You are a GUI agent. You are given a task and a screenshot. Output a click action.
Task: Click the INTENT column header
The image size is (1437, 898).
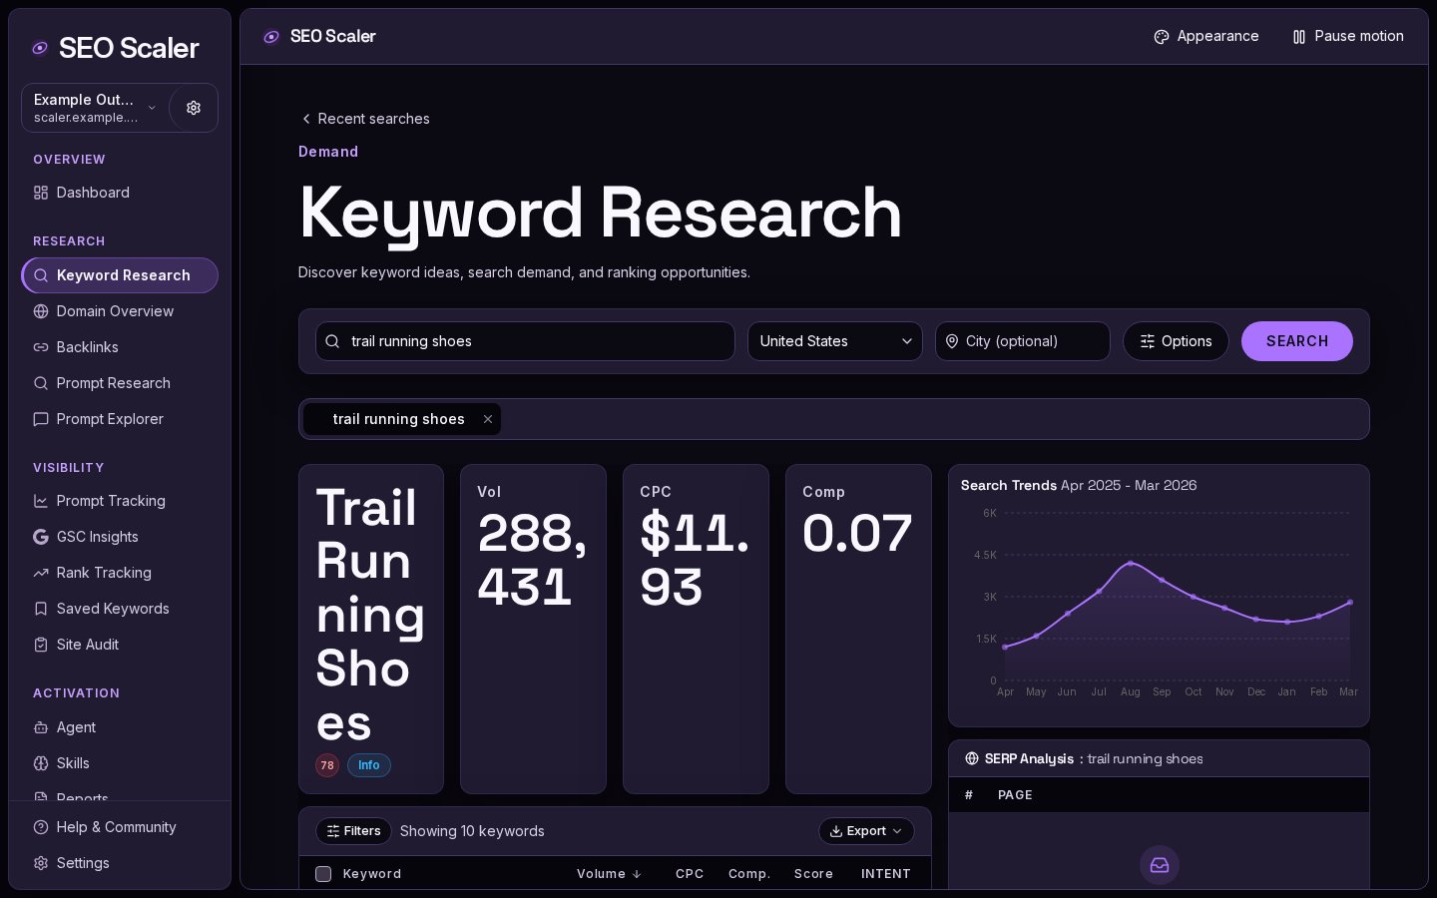coord(886,874)
